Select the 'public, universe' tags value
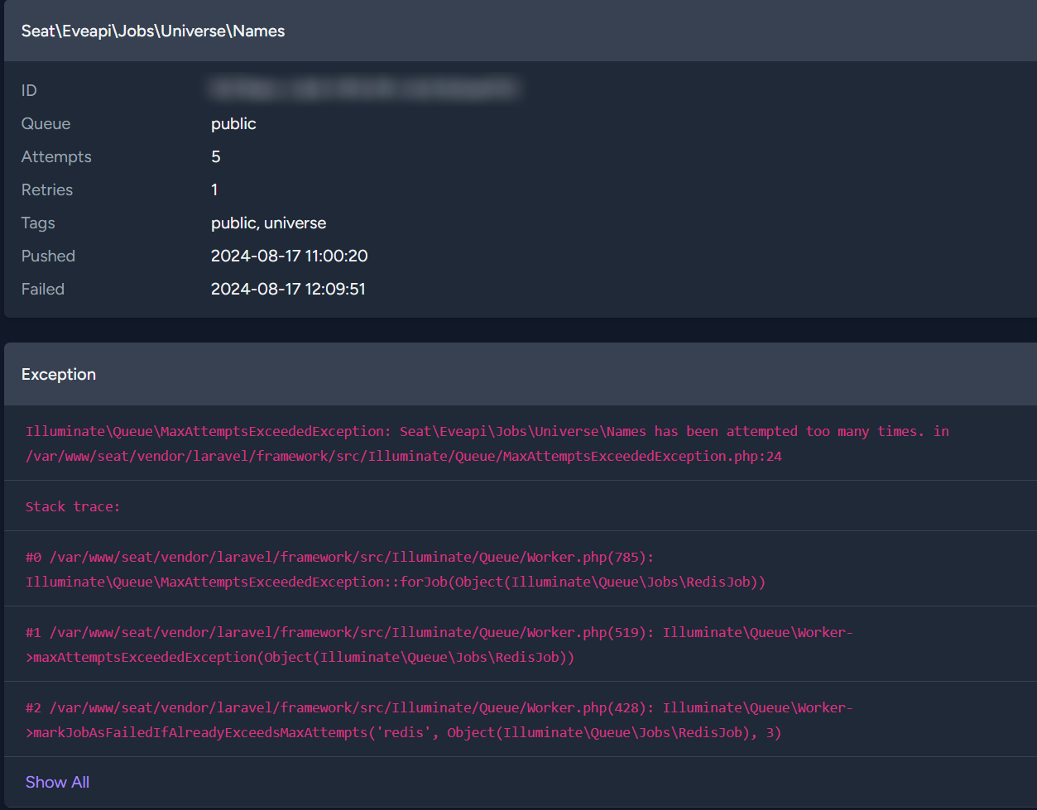The image size is (1037, 810). (268, 223)
